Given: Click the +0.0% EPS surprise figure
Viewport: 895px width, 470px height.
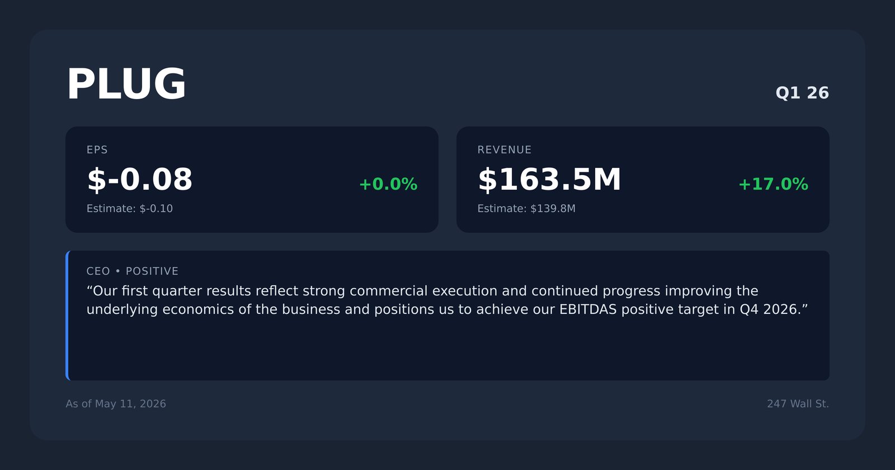Looking at the screenshot, I should click(x=388, y=184).
